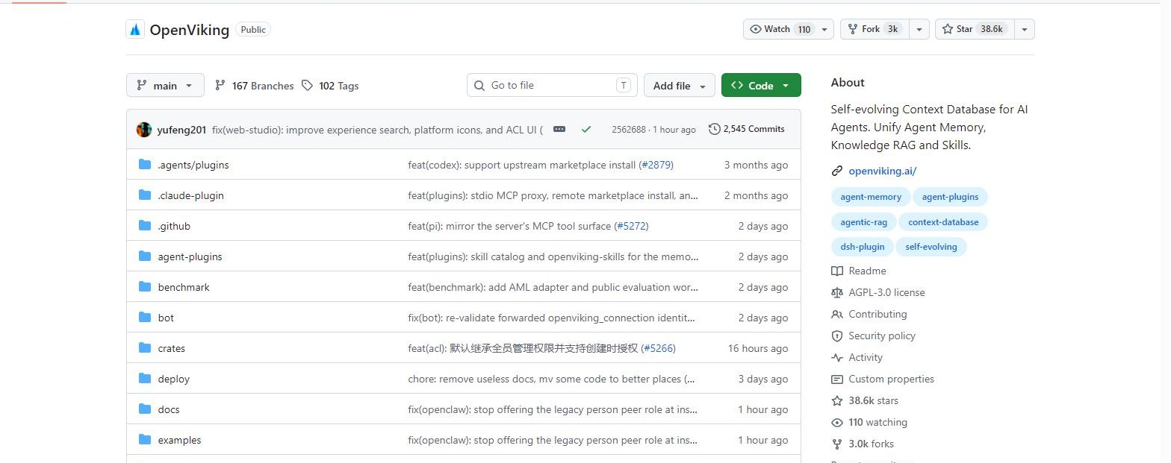
Task: Open the examples folder
Action: [x=179, y=440]
